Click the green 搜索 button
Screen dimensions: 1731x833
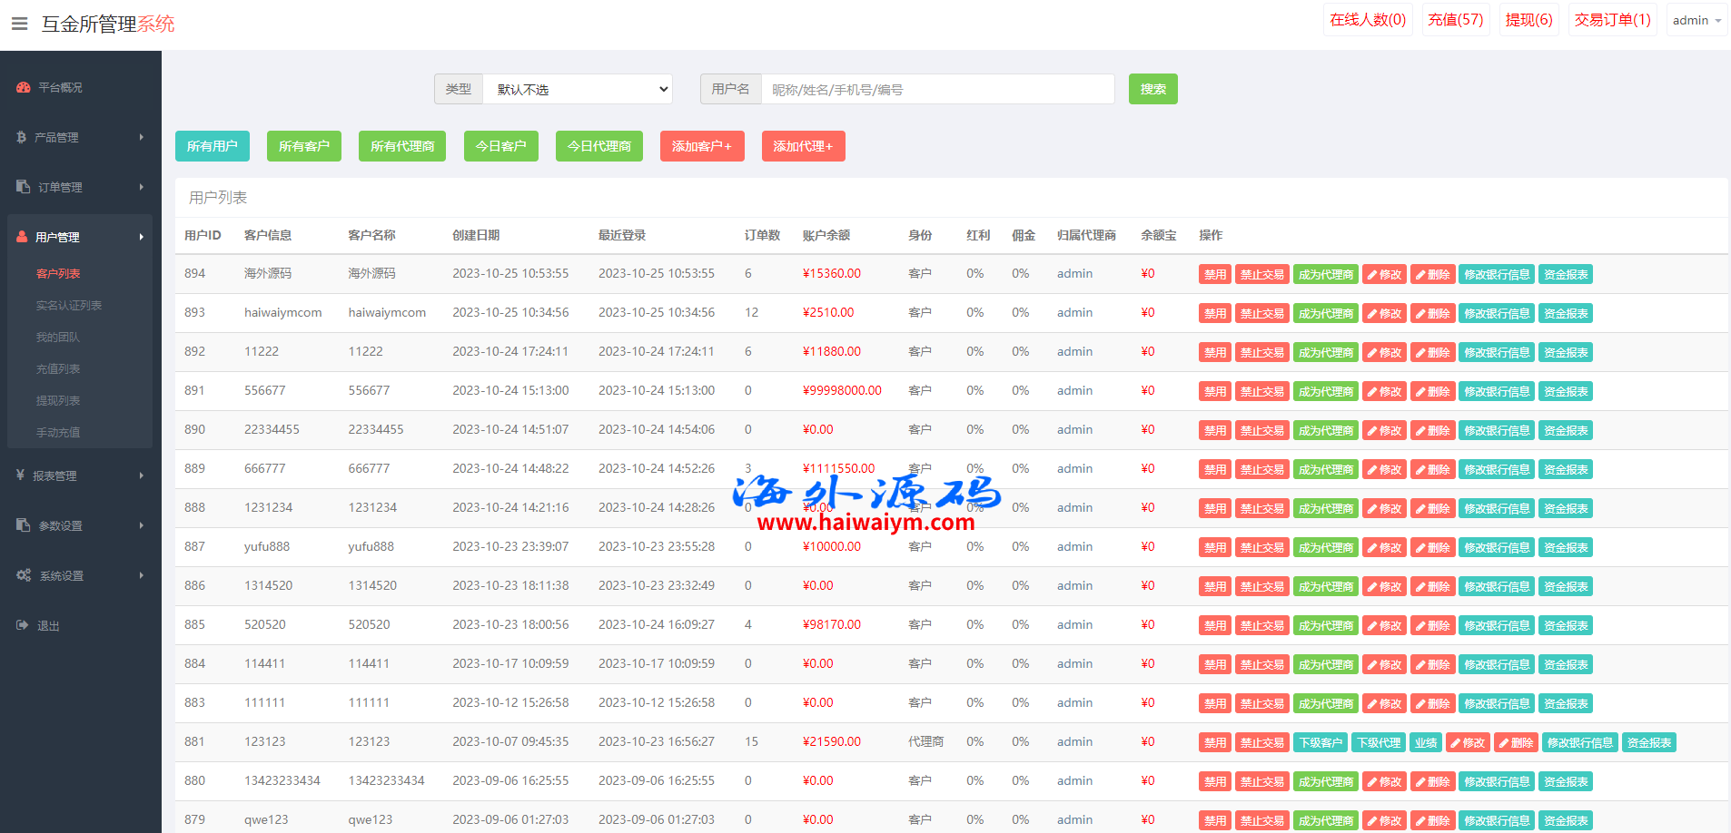pyautogui.click(x=1152, y=89)
